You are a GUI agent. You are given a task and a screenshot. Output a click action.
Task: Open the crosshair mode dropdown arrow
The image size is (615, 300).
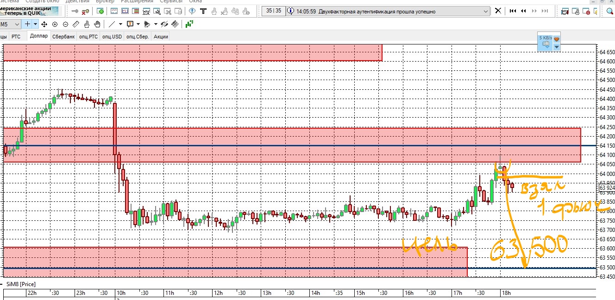pyautogui.click(x=35, y=24)
